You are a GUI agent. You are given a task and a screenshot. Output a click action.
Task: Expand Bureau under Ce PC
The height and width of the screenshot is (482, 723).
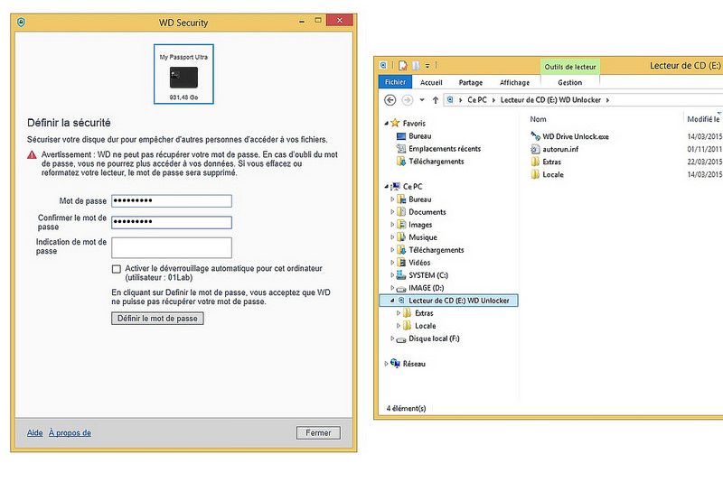tap(392, 199)
